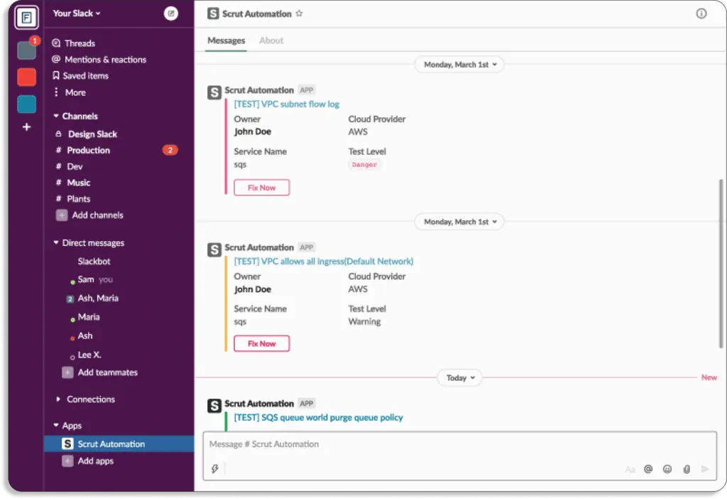Open the compose new message icon
This screenshot has height=499, width=727.
[x=170, y=14]
